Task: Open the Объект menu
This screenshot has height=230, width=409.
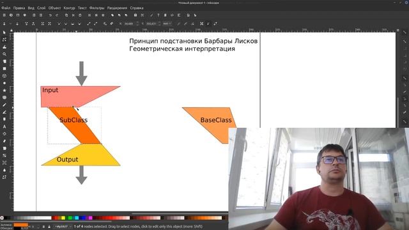Action: coord(54,8)
